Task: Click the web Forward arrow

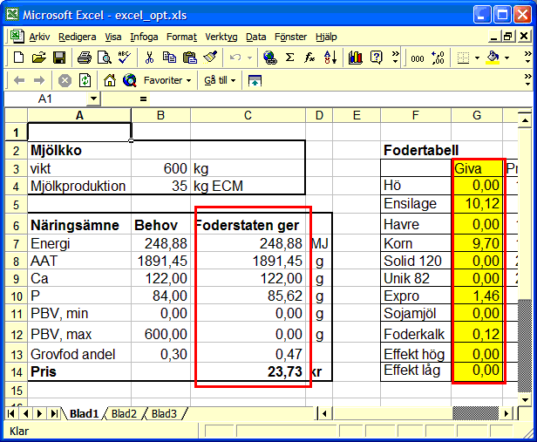Action: pos(39,80)
